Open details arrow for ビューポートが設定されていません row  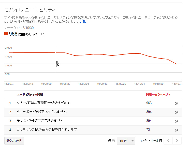coord(177,112)
